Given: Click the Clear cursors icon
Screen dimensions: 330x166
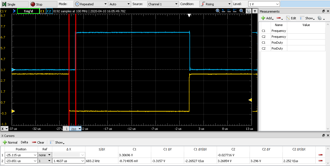Looking at the screenshot, I should (x=38, y=142).
